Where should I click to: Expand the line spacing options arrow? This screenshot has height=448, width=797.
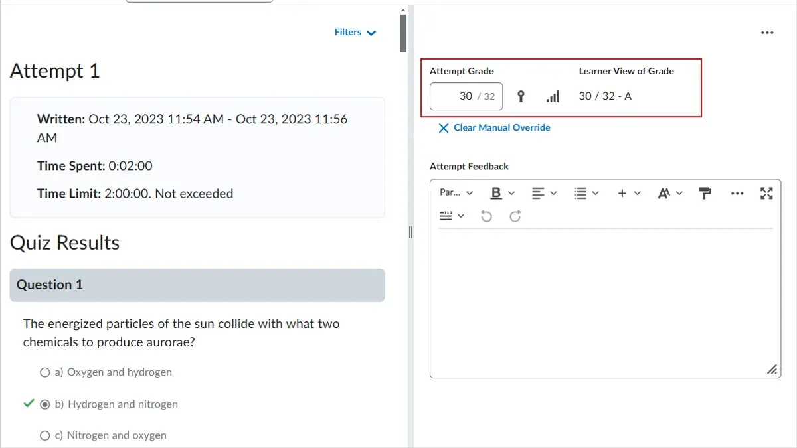[x=461, y=216]
